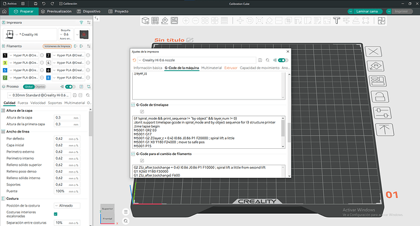Screen dimensions: 420x226
Task: Click the Volúmenes de limpieza button
Action: pos(57,46)
